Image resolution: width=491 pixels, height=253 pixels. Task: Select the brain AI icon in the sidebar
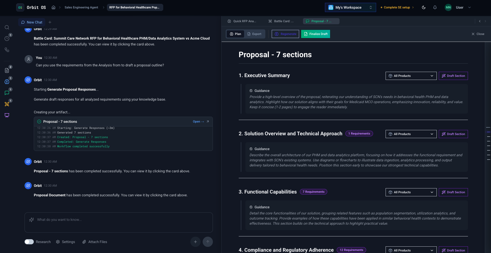7,81
